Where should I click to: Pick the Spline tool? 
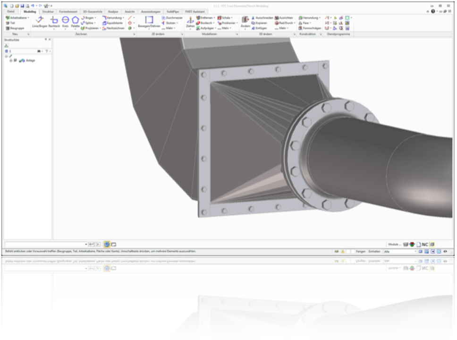point(88,23)
